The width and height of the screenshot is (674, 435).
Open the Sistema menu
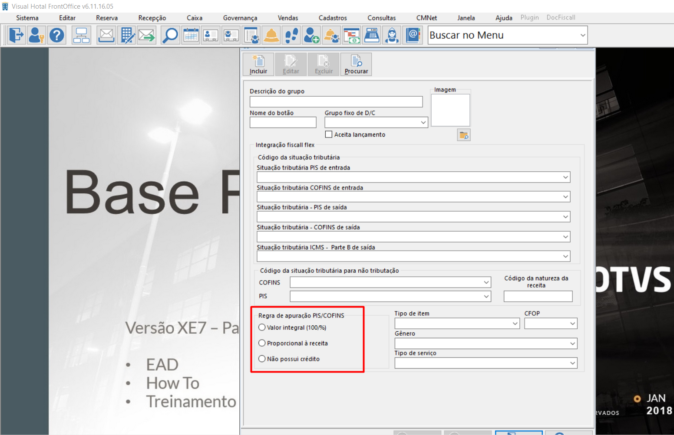[x=27, y=18]
